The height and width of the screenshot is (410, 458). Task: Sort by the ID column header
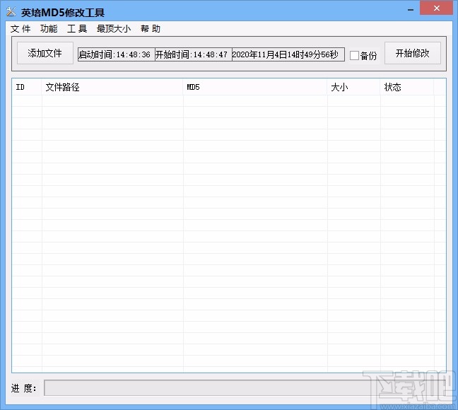click(x=27, y=87)
